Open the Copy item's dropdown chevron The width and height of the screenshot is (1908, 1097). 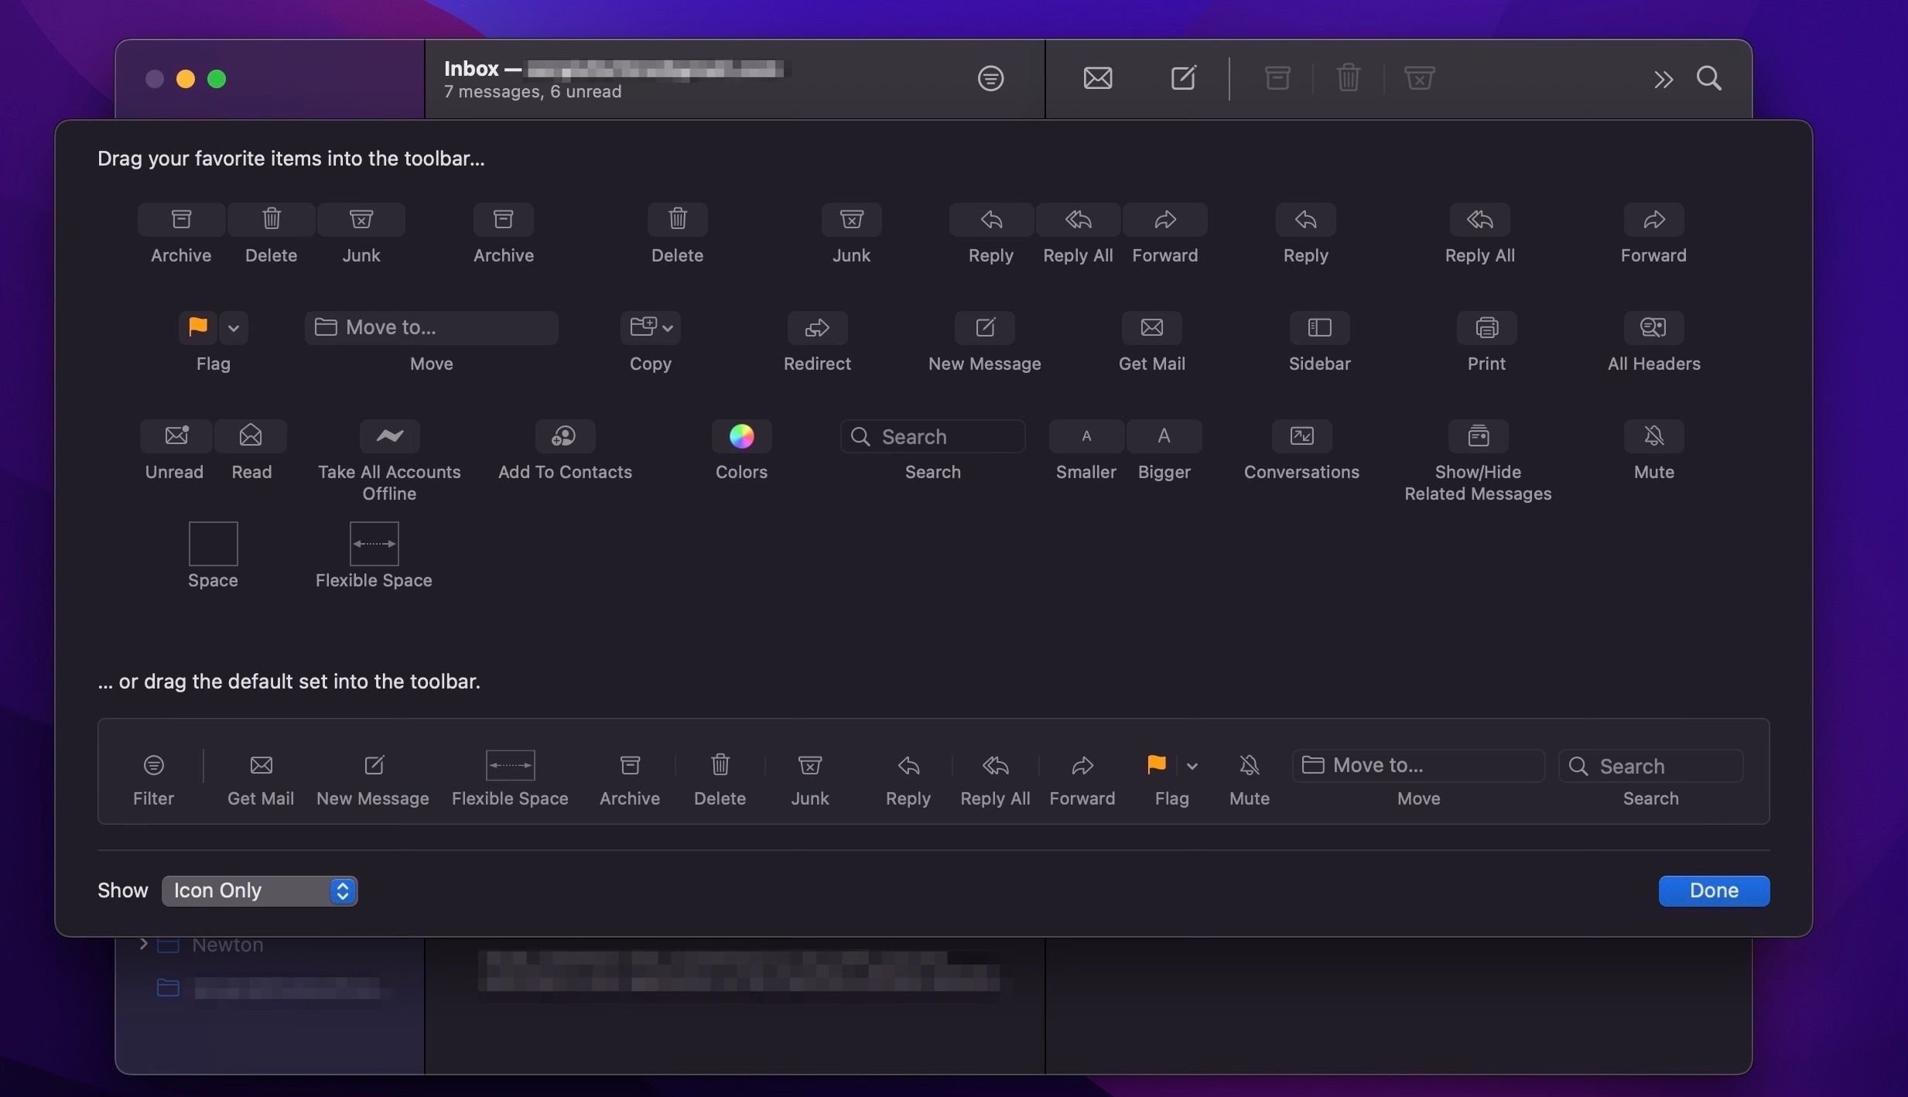pos(667,328)
